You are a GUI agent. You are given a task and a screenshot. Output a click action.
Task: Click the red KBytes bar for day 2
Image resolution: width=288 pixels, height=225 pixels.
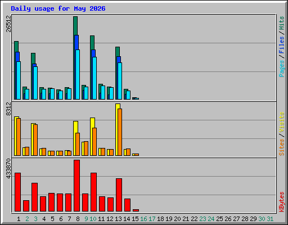26,206
